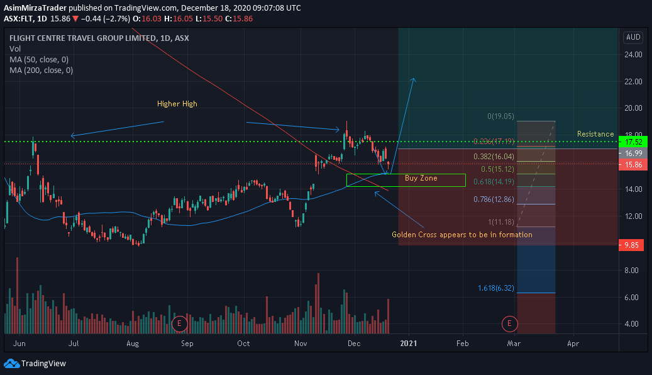
Task: Click Fibonacci level 0.786(12.86) label
Action: coord(494,199)
